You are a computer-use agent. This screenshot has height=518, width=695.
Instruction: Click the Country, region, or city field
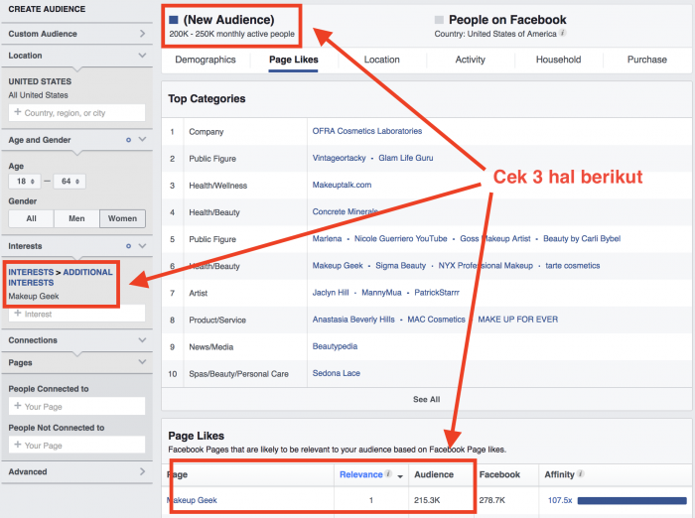point(77,113)
